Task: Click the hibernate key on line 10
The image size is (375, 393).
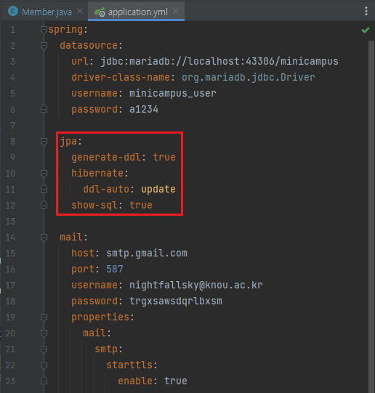Action: (97, 174)
